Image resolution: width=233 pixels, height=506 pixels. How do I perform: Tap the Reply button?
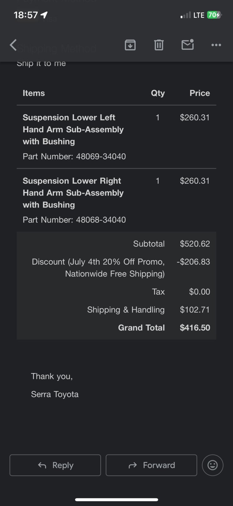pos(55,465)
